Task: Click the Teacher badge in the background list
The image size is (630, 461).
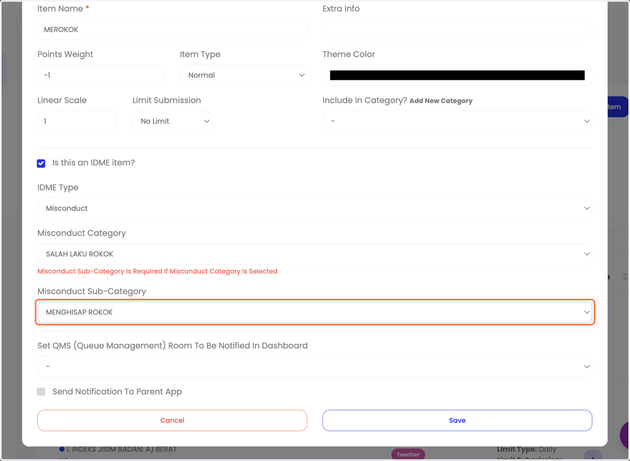Action: click(x=408, y=454)
